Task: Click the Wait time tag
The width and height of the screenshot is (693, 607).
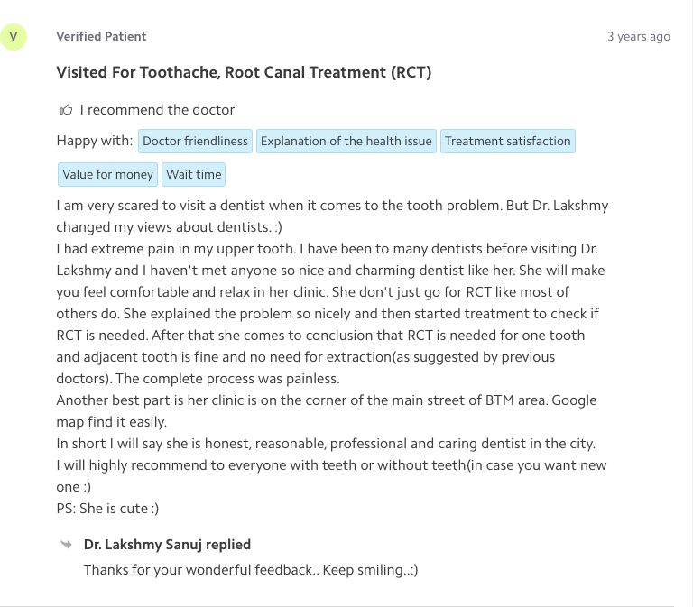Action: (x=193, y=175)
